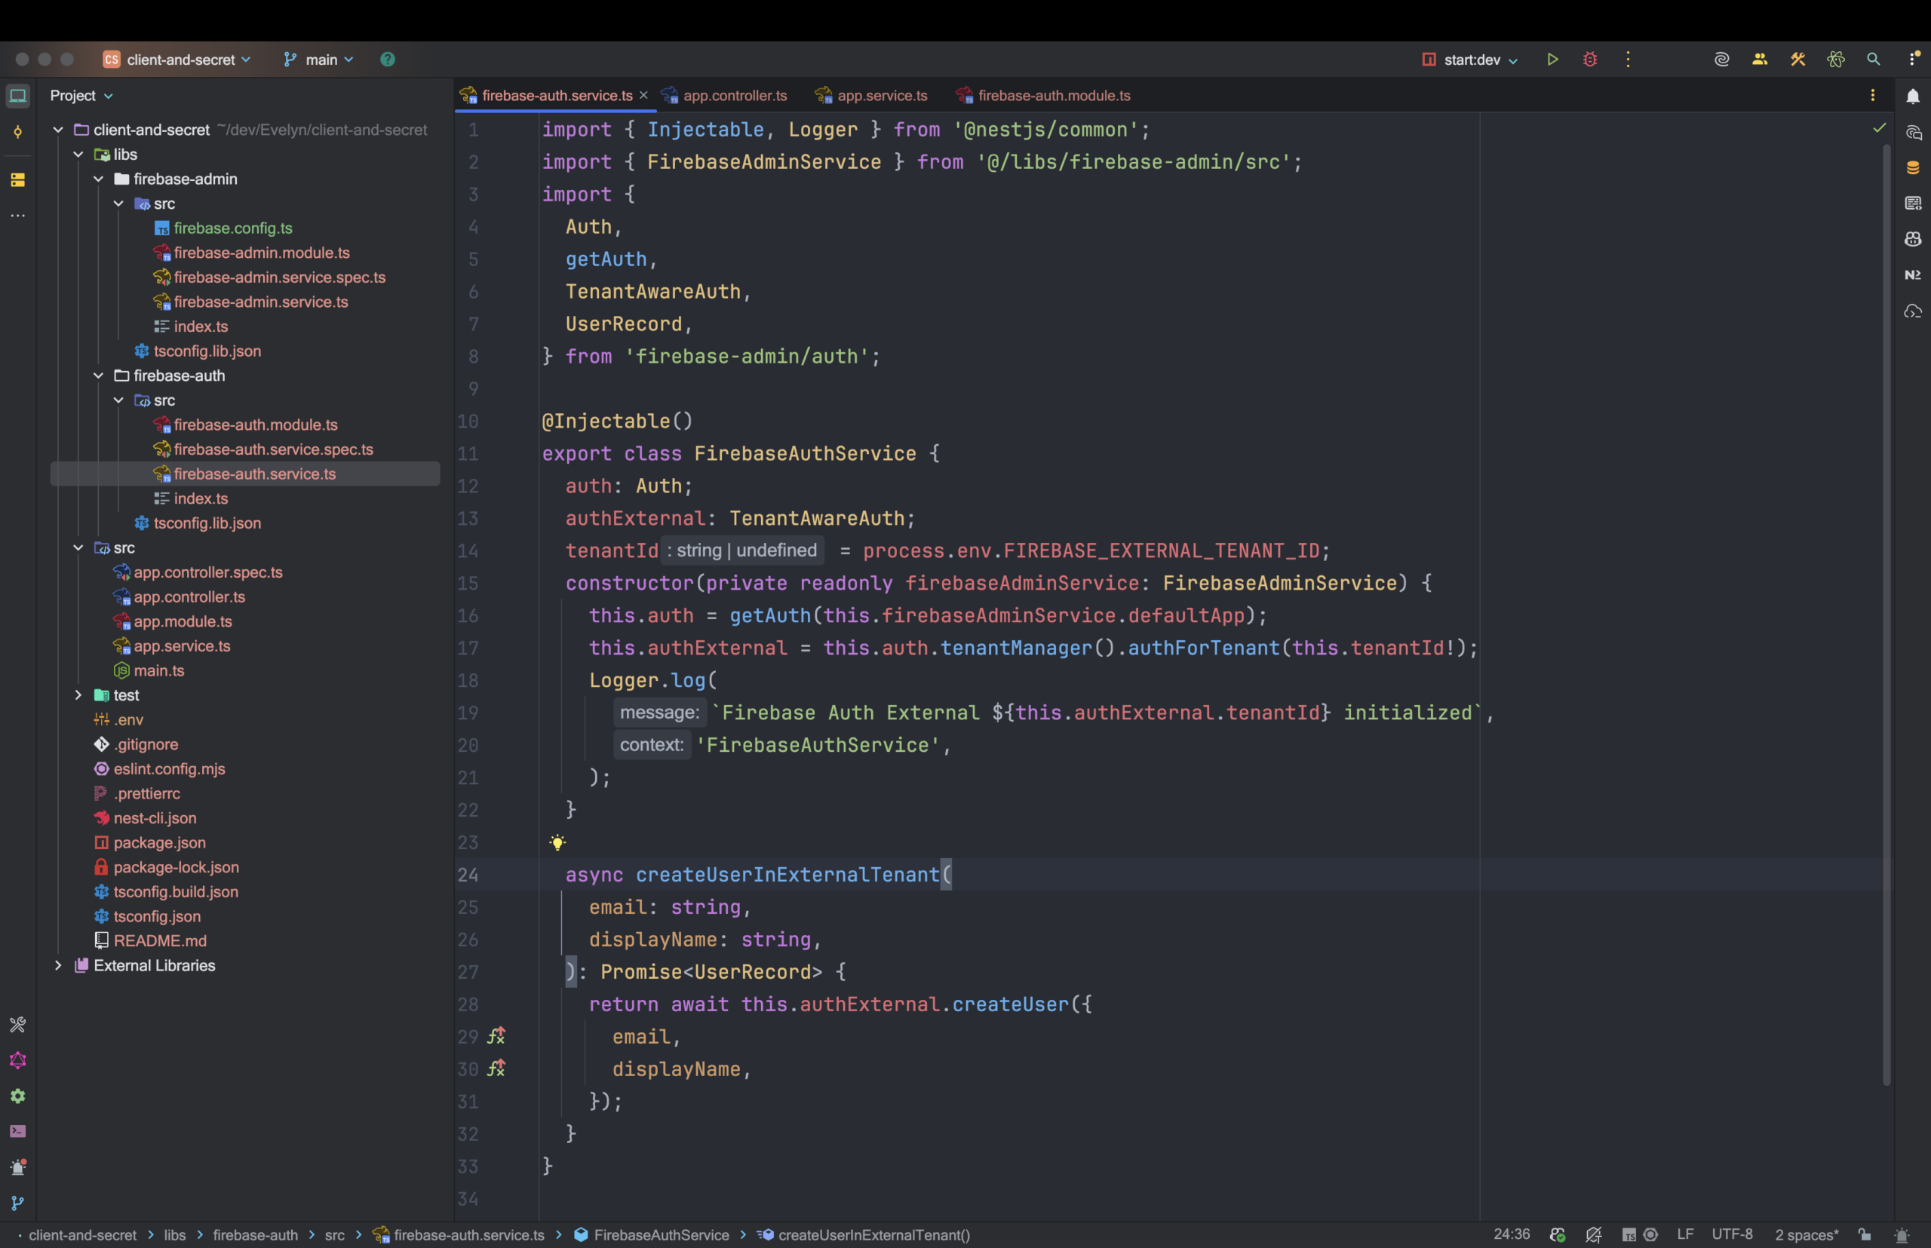1931x1248 pixels.
Task: Expand the test folder in project tree
Action: tap(78, 695)
